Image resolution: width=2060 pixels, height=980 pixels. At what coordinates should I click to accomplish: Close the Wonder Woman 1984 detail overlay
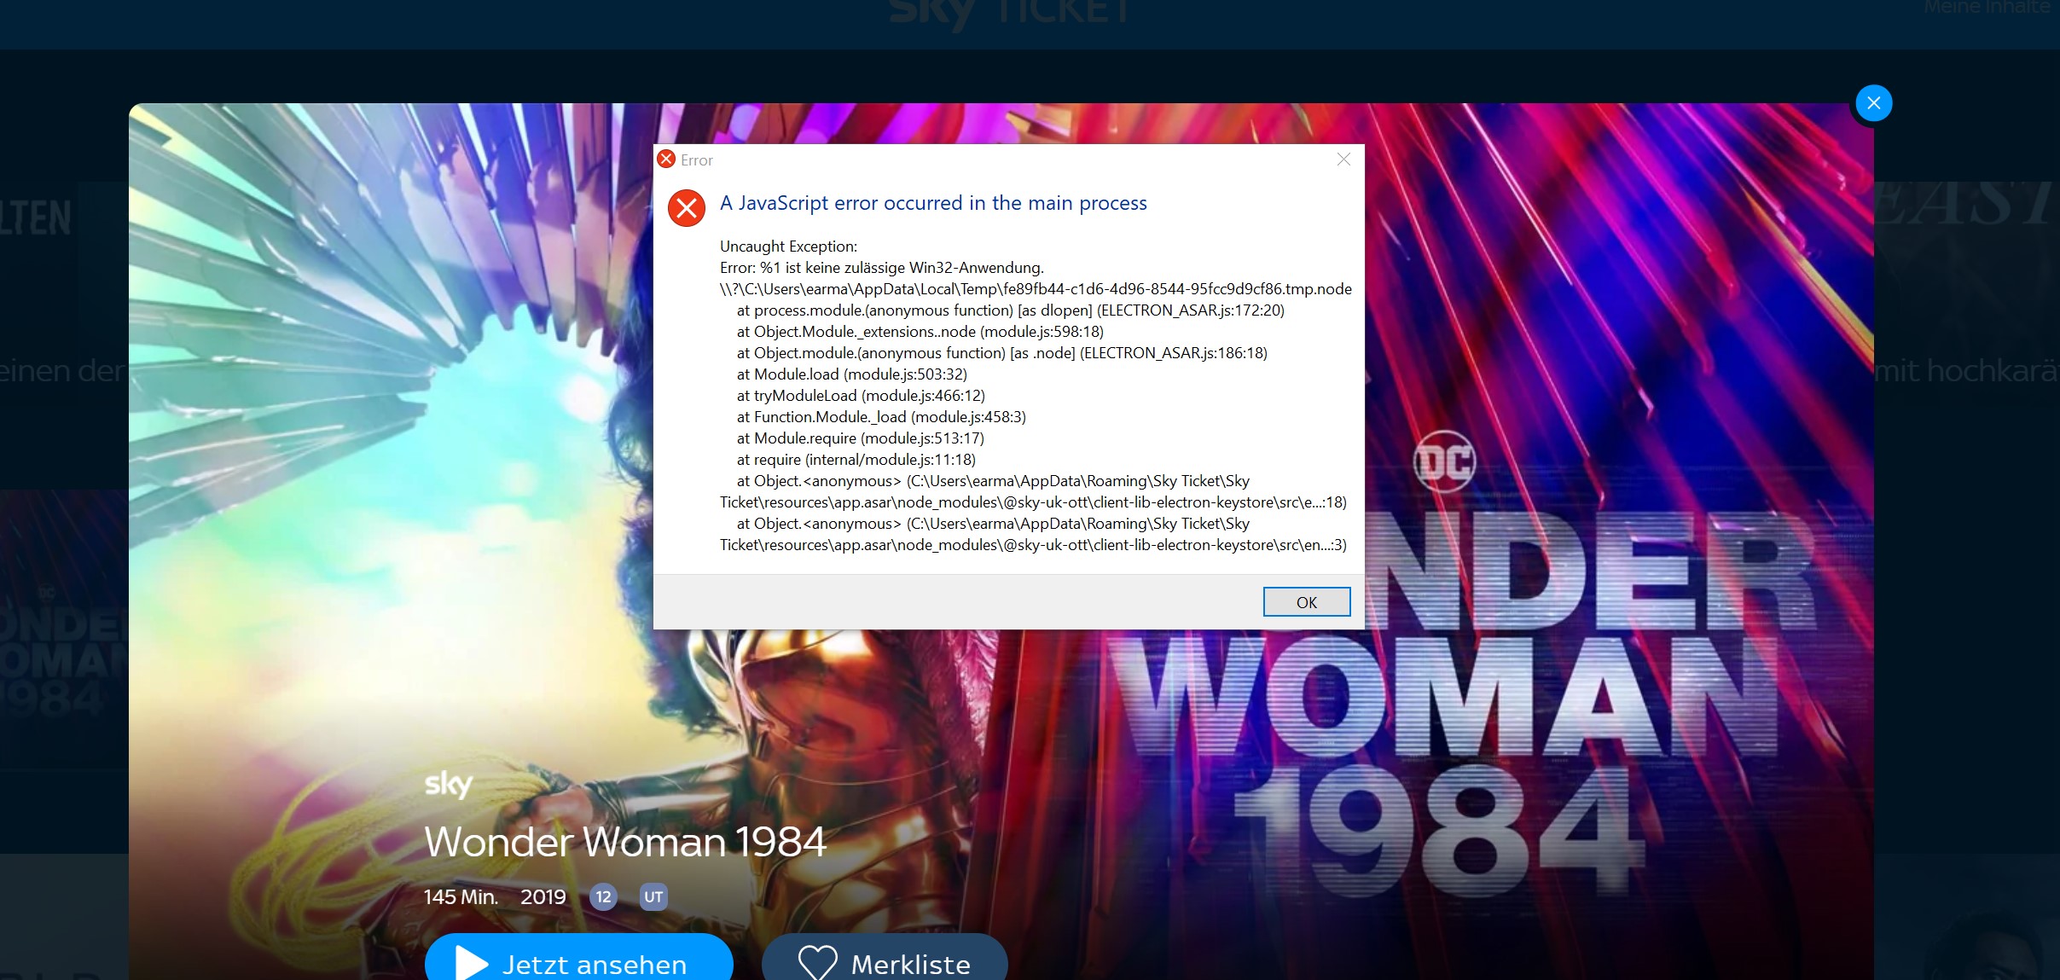[x=1873, y=103]
